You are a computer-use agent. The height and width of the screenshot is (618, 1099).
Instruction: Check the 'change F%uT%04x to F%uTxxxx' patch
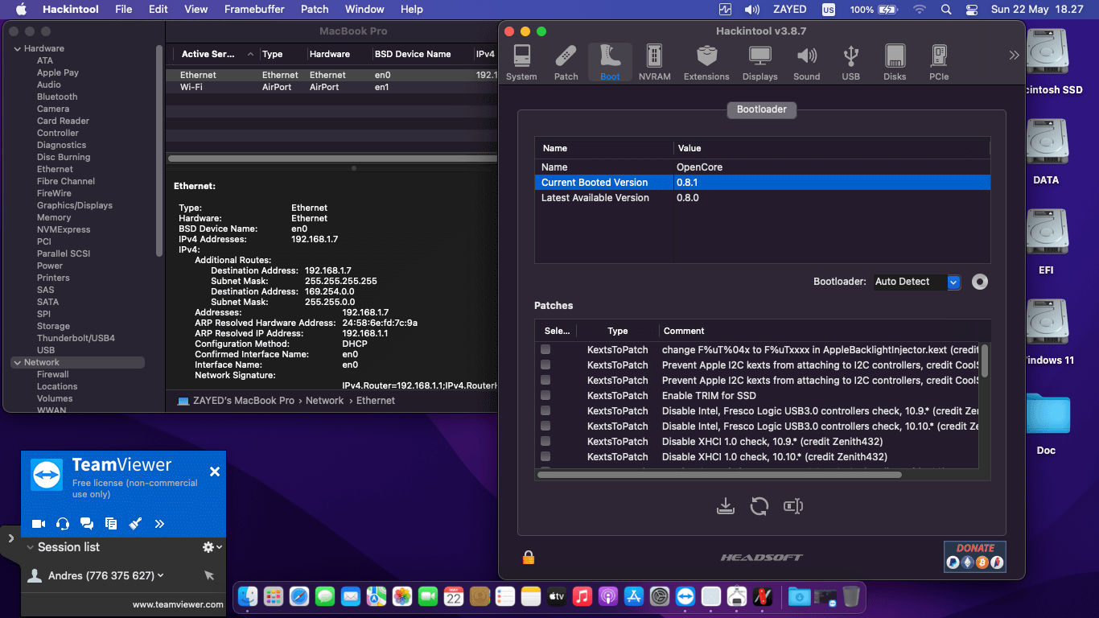click(x=545, y=350)
